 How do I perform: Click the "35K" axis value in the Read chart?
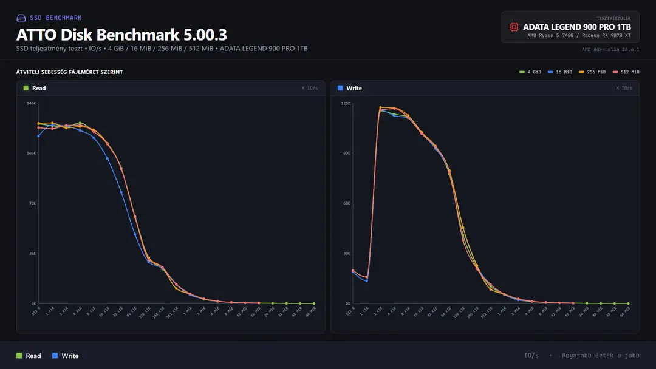tap(32, 254)
